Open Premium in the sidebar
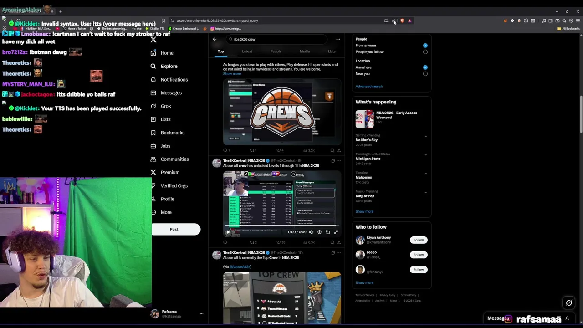The height and width of the screenshot is (328, 583). [165, 172]
